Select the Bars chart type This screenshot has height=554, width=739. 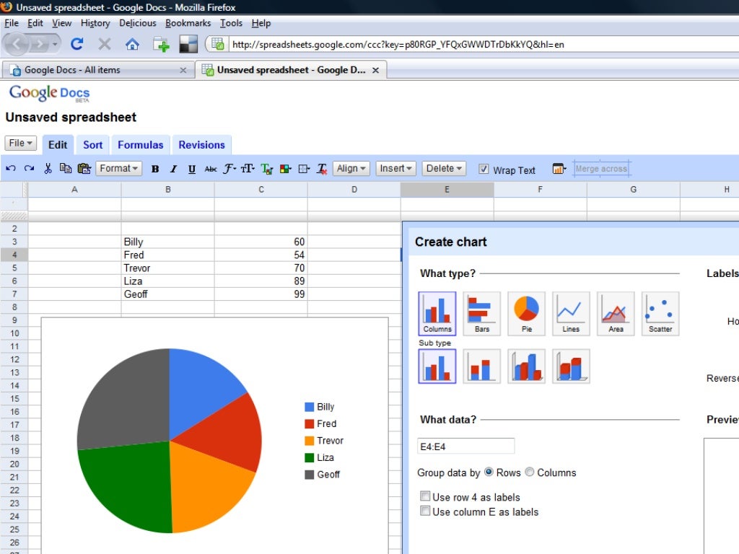coord(481,313)
